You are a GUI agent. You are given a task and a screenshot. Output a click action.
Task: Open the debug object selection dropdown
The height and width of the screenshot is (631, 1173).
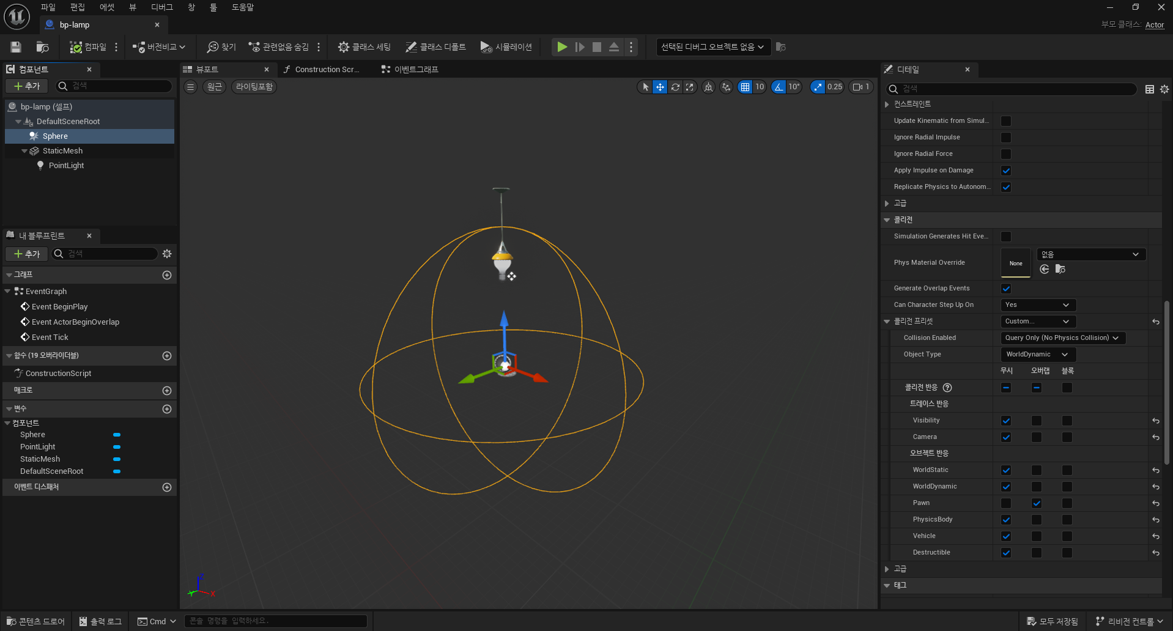[x=712, y=47]
